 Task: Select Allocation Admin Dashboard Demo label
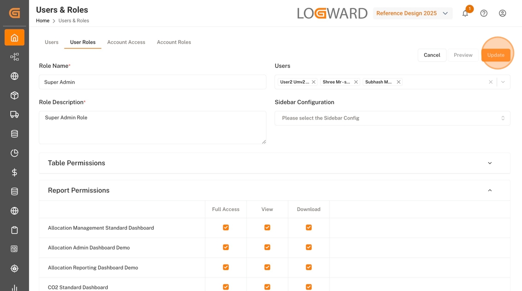point(89,248)
